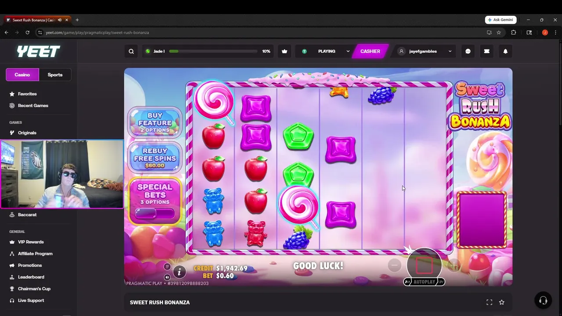Click Buy Feature 2 options button

pos(155,122)
